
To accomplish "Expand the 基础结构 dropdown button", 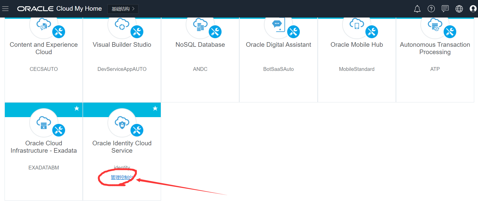I will (x=123, y=9).
